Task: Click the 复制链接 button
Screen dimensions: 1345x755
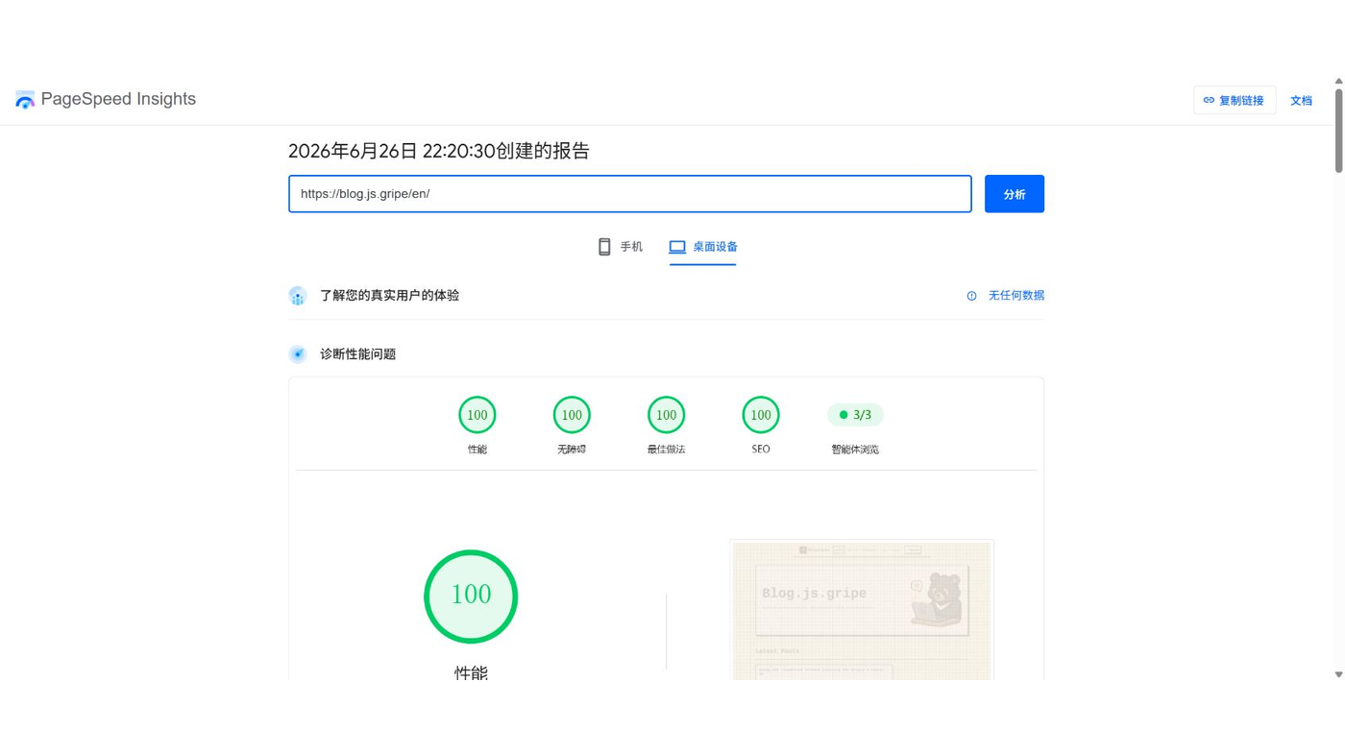Action: tap(1235, 100)
